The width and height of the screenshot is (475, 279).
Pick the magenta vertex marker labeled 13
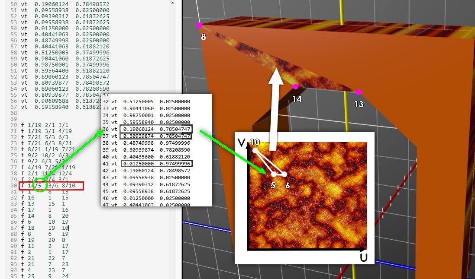coord(359,92)
